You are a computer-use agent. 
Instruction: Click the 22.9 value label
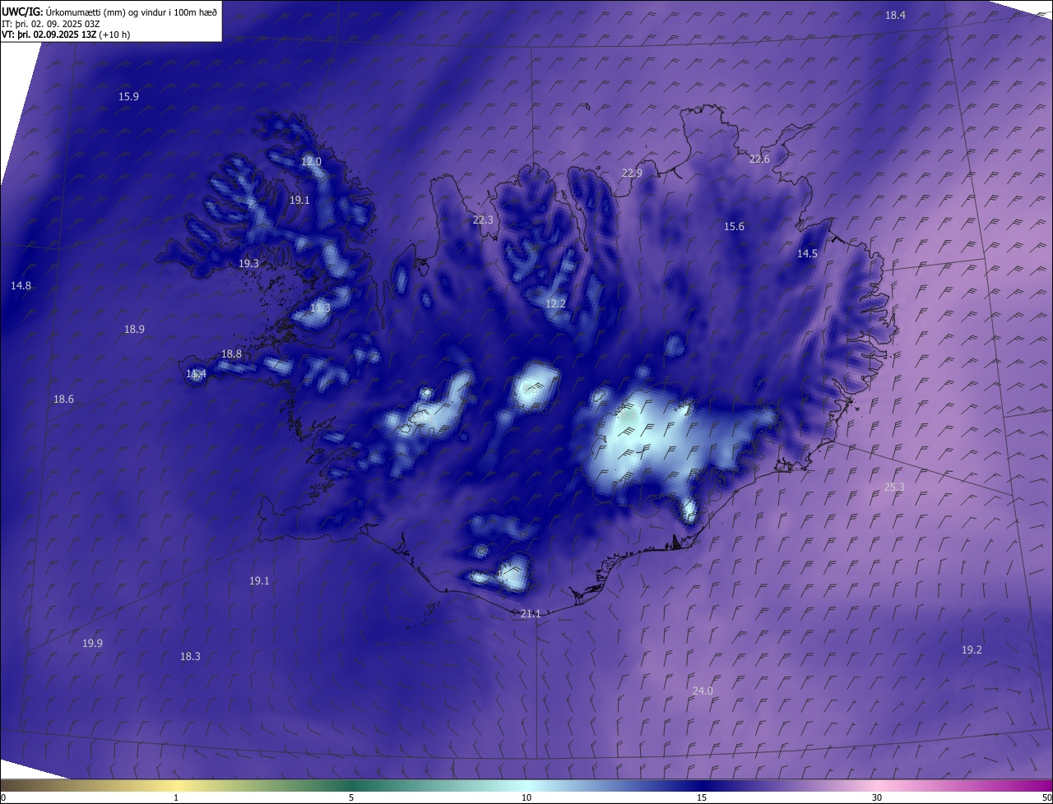pyautogui.click(x=632, y=173)
